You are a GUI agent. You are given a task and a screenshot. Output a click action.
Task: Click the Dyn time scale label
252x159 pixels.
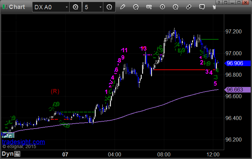(x=8, y=154)
